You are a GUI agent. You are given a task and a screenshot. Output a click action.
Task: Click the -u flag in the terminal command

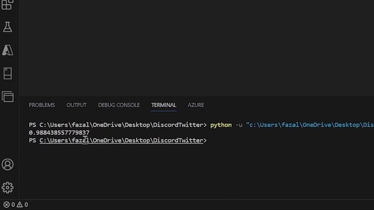click(x=239, y=125)
